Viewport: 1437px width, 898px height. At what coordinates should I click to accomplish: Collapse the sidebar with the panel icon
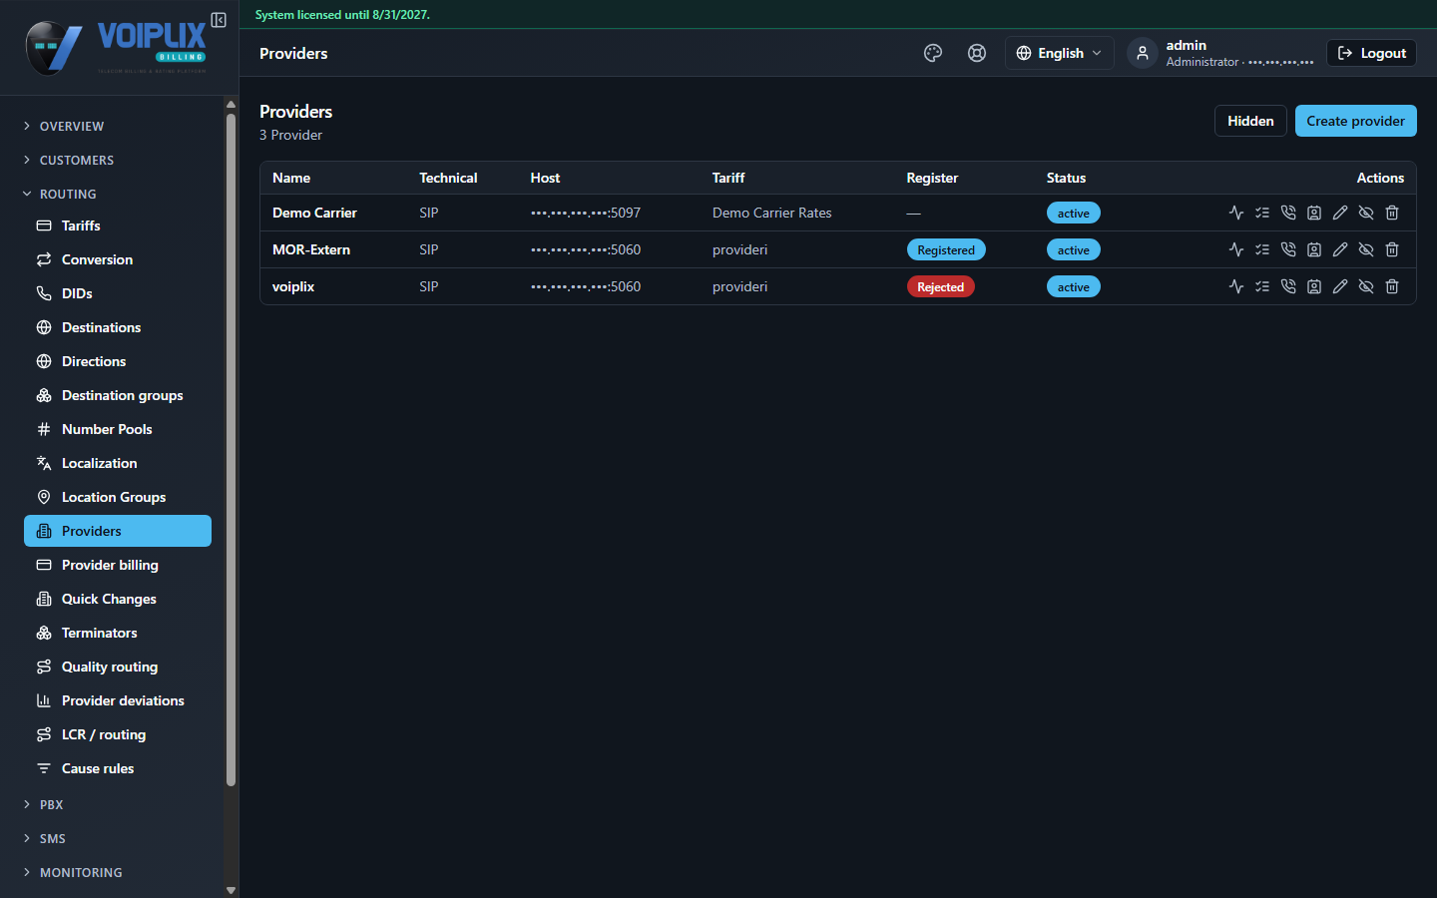219,20
